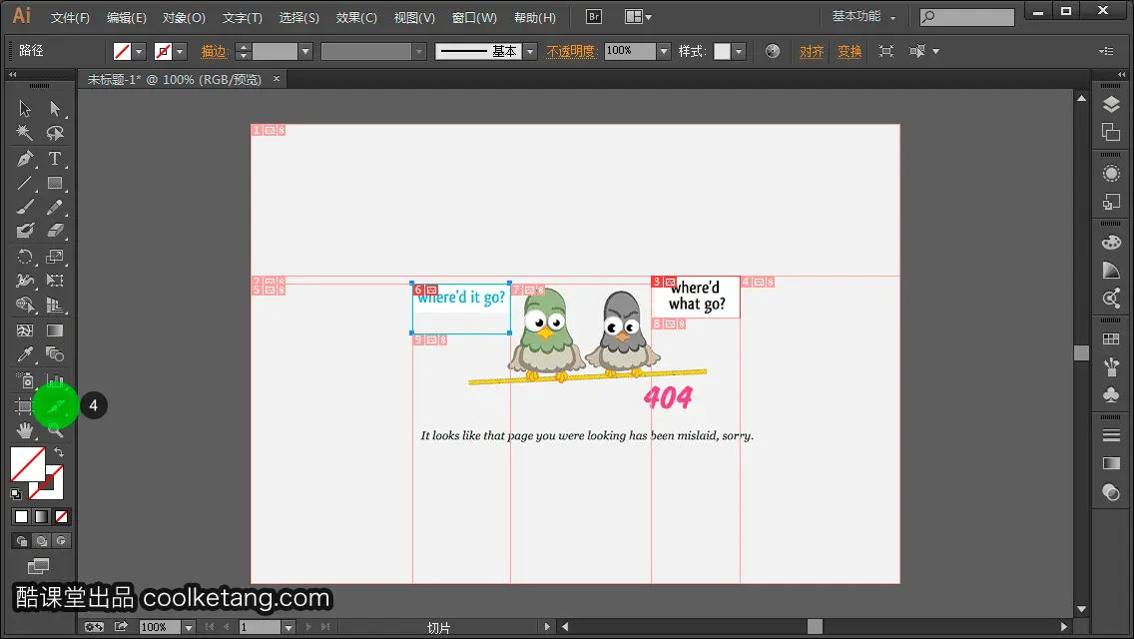Image resolution: width=1134 pixels, height=639 pixels.
Task: Click the 描边 stroke link
Action: click(214, 51)
